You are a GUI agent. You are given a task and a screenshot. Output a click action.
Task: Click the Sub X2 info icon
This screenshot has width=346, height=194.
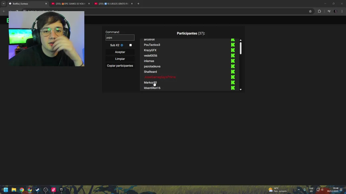coord(122,45)
